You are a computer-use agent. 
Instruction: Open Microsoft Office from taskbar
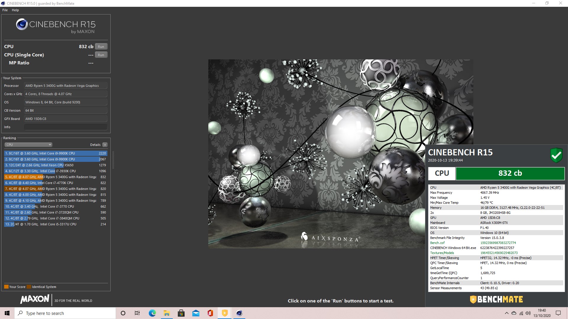[210, 313]
